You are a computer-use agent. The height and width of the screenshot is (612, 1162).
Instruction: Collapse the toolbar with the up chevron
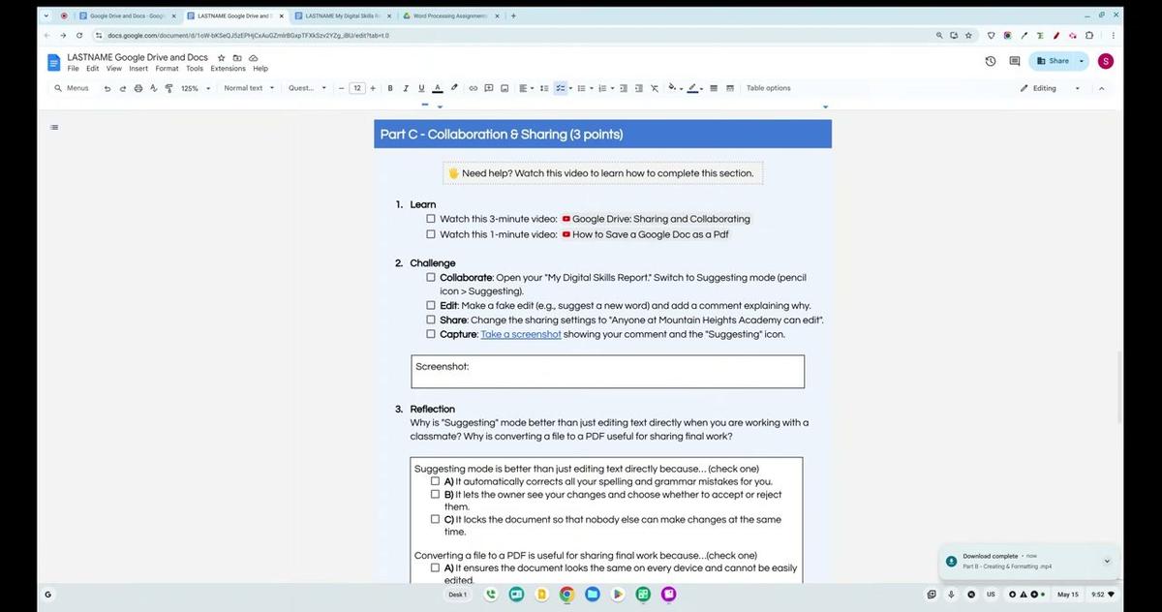[1101, 88]
